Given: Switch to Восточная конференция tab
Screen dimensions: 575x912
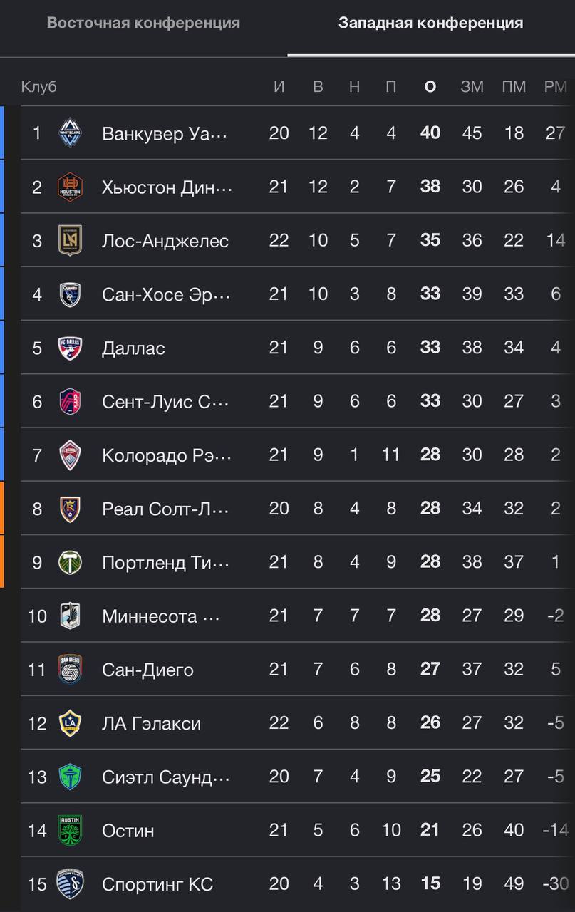Looking at the screenshot, I should click(x=143, y=23).
